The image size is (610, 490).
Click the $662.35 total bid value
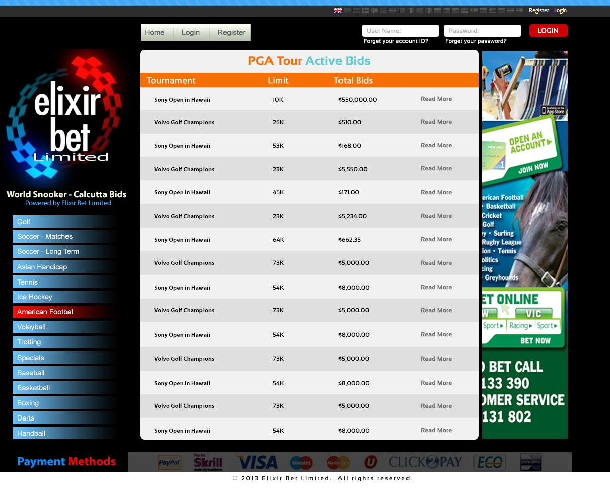click(350, 240)
